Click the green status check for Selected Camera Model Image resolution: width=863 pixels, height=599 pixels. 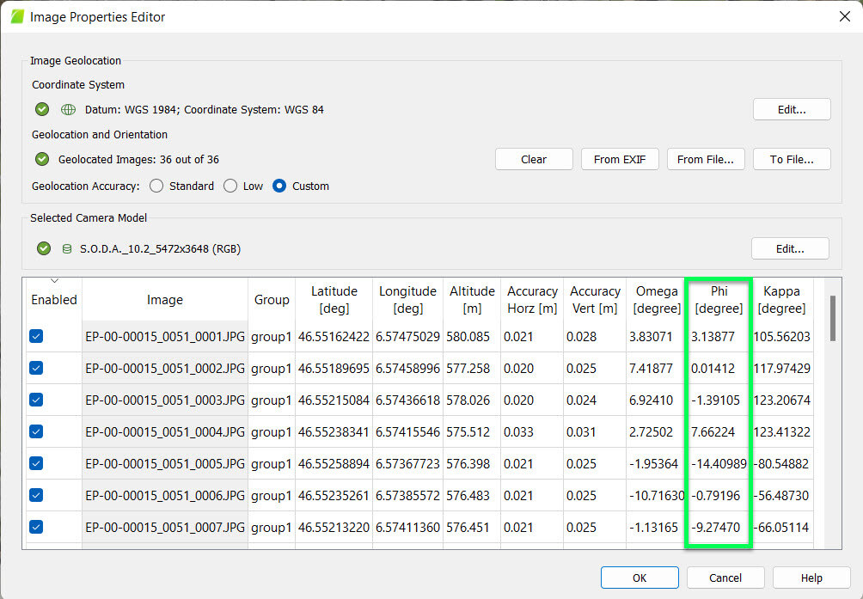click(x=43, y=249)
